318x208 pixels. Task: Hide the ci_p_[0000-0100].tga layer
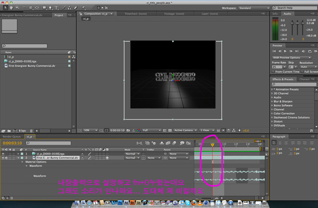tap(3, 154)
